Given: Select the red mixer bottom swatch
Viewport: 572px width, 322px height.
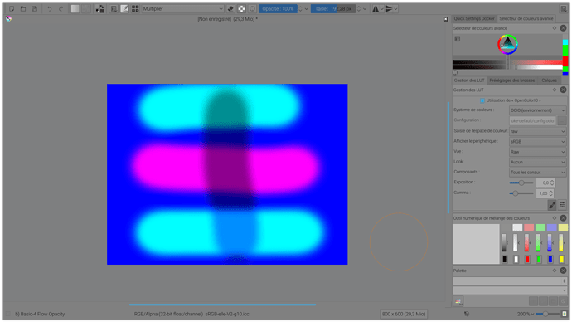Looking at the screenshot, I should click(x=527, y=260).
